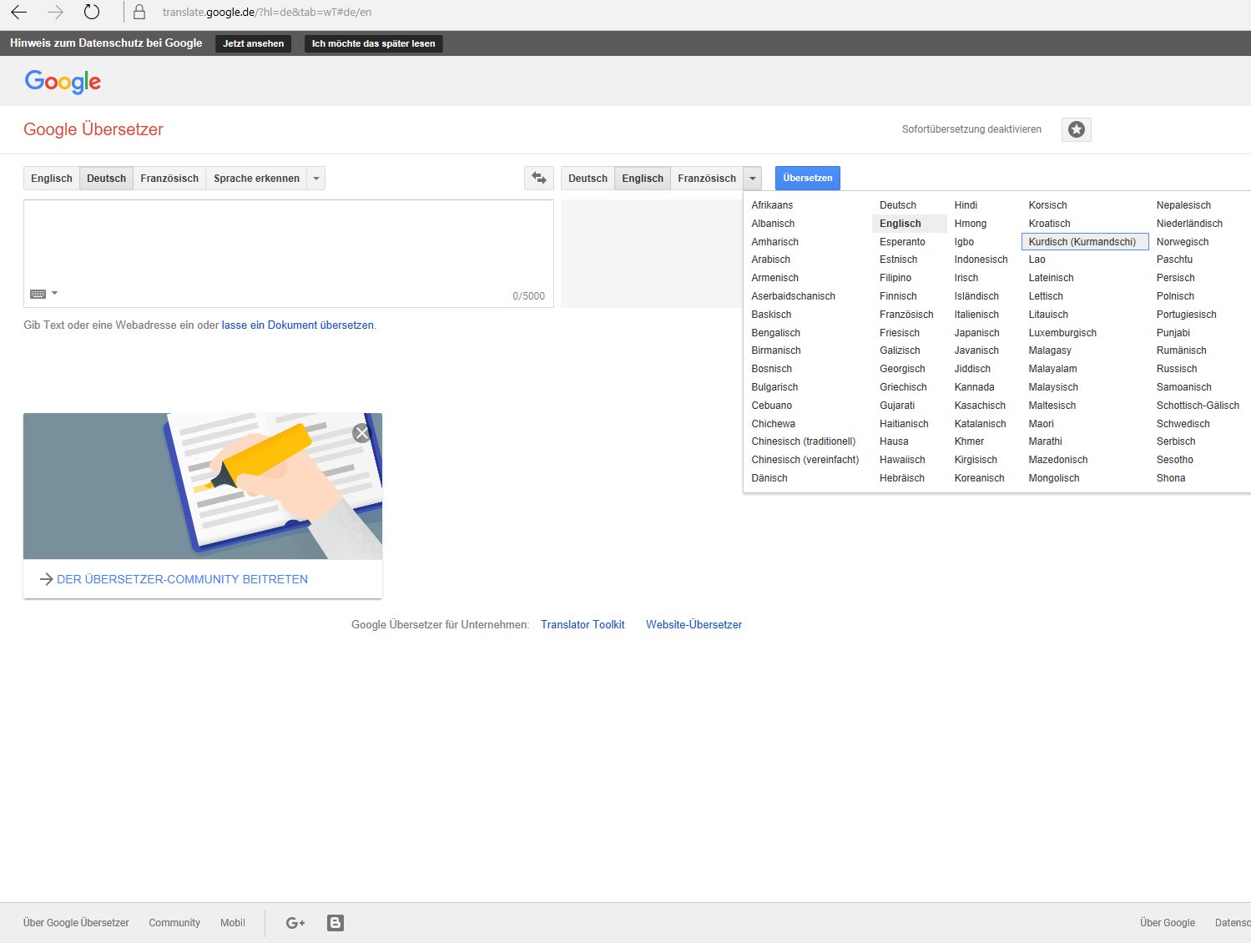
Task: Select Englisch in the dropdown list
Action: [x=909, y=224]
